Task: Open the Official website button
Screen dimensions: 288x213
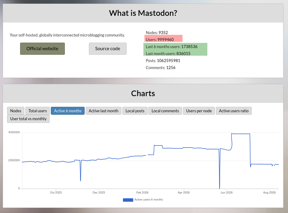Action: coord(42,49)
